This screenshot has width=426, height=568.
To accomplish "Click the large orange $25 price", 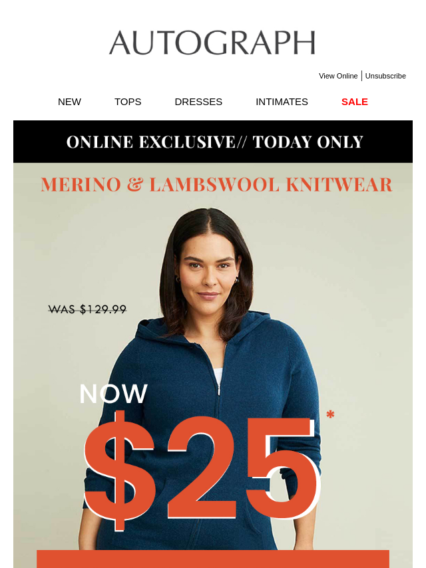I will point(202,470).
